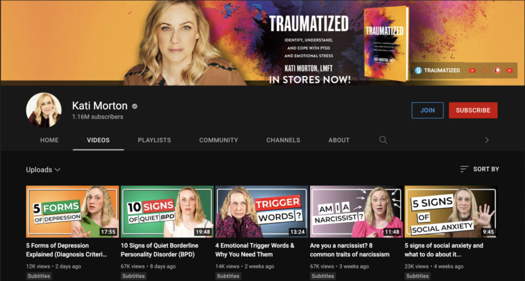Click the 12K views • 2 days ago text
This screenshot has width=525, height=281.
tap(53, 266)
